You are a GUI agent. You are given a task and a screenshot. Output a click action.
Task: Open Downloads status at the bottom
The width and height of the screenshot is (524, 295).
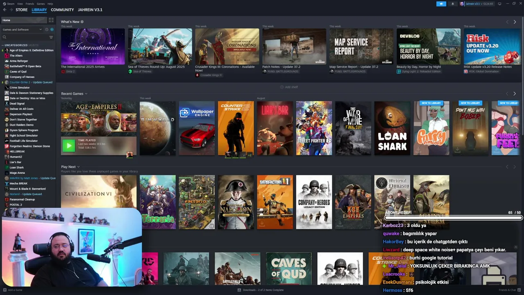tap(260, 290)
